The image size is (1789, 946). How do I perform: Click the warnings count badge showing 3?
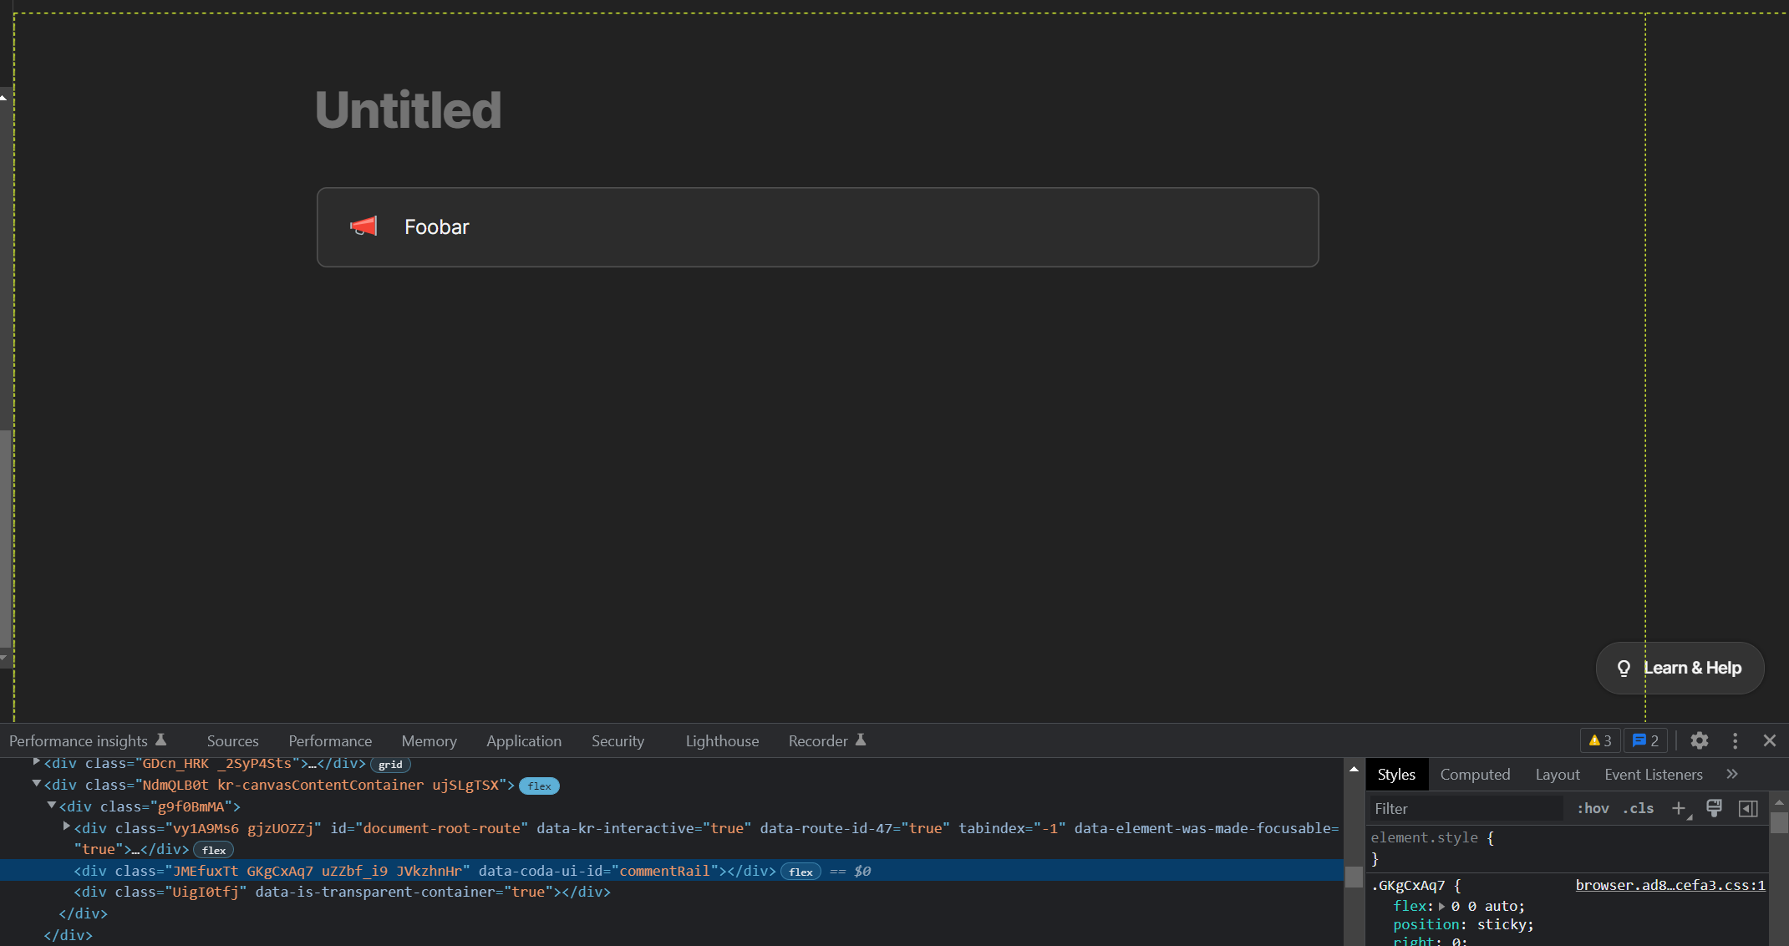tap(1599, 740)
